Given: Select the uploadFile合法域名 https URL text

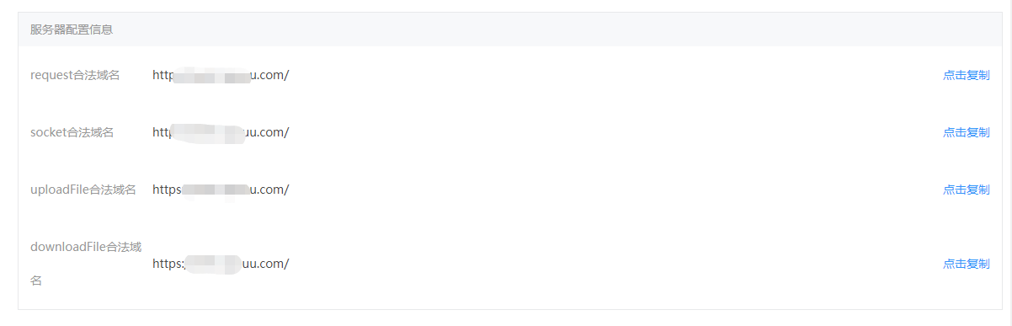Looking at the screenshot, I should click(221, 190).
